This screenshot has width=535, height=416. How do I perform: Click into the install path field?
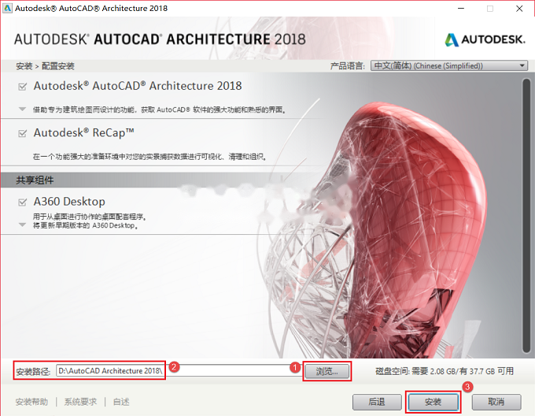pyautogui.click(x=179, y=371)
